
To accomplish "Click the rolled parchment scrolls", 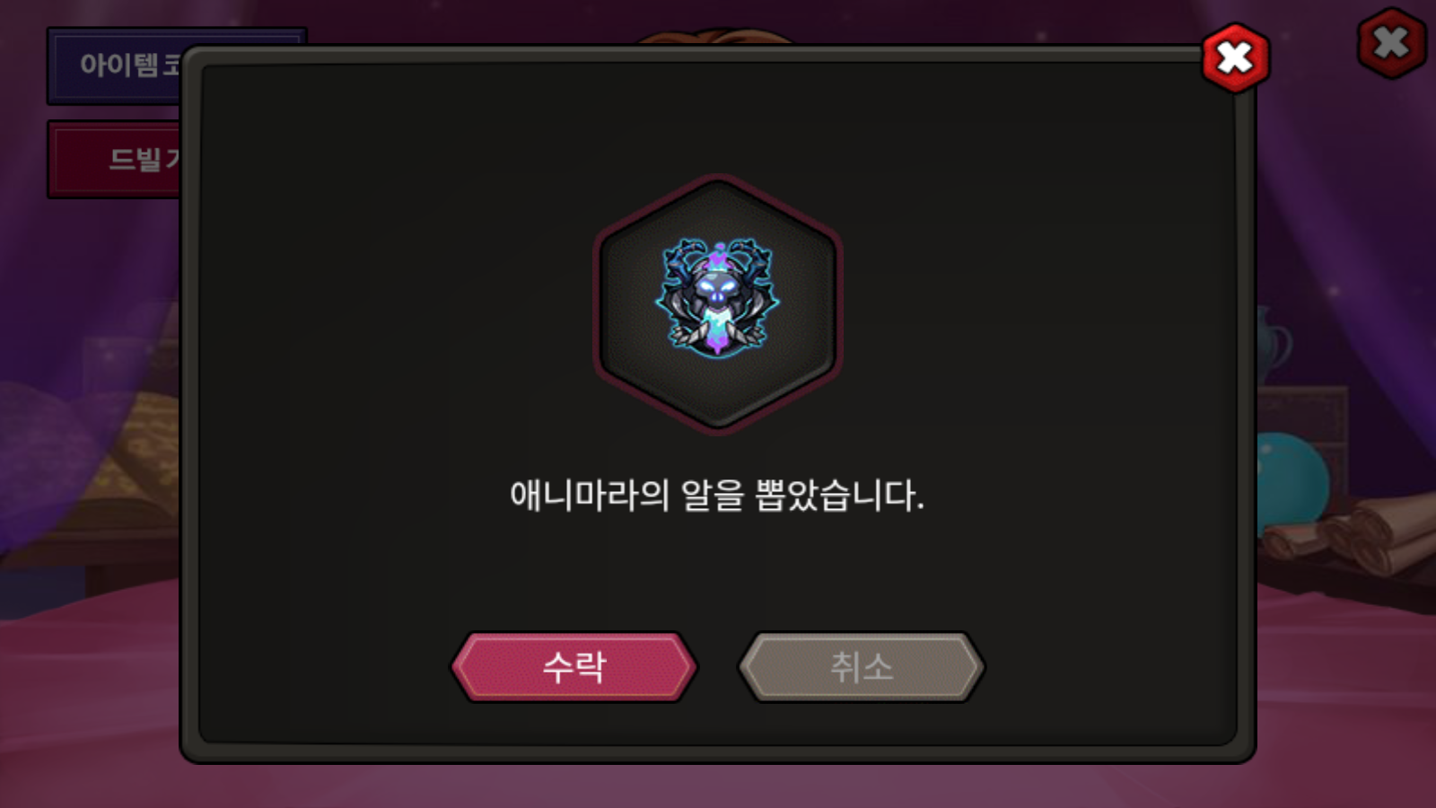I will [1355, 534].
